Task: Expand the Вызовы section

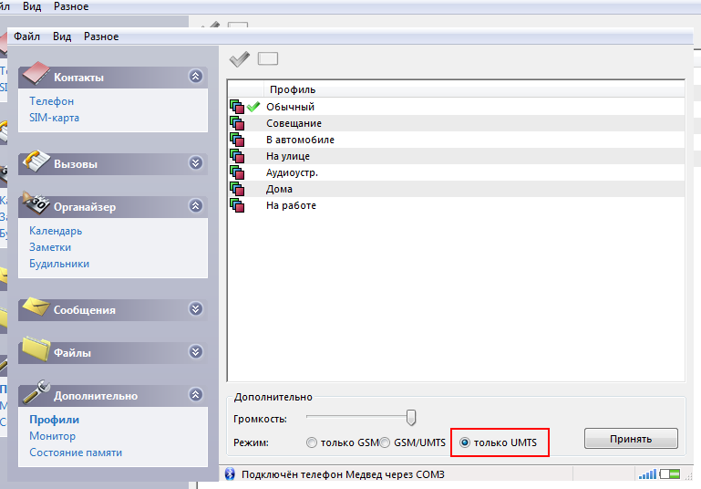Action: tap(195, 163)
